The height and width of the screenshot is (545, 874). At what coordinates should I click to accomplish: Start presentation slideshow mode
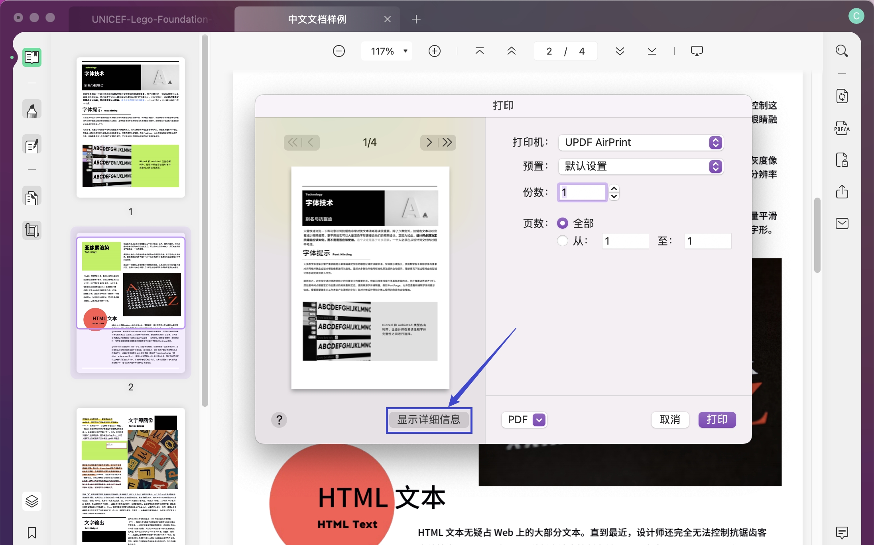coord(697,51)
